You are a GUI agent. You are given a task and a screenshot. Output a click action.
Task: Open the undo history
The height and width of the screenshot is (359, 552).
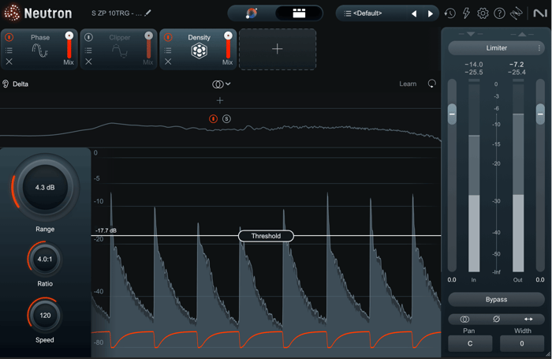[x=449, y=13]
